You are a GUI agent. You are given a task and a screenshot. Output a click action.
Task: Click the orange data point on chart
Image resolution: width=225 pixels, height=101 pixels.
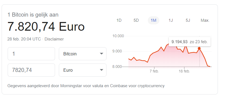(x=199, y=48)
